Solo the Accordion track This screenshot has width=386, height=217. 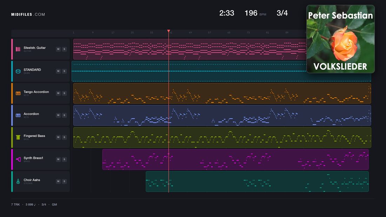[64, 115]
